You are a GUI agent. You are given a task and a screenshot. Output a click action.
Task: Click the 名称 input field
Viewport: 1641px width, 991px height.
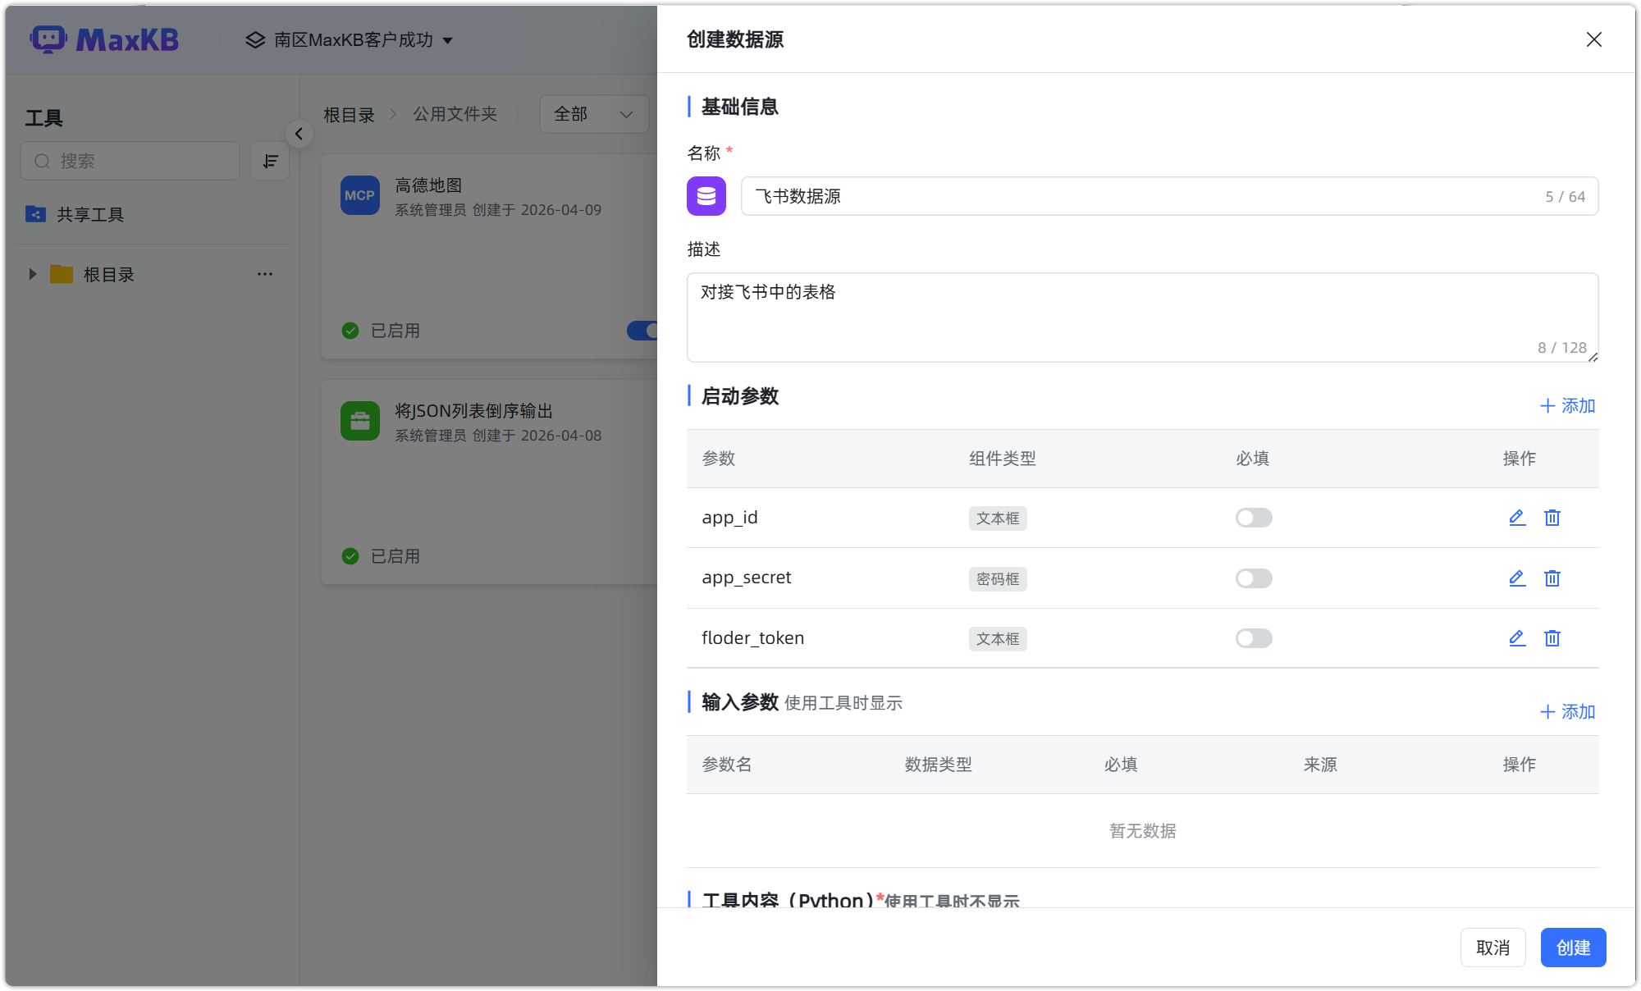click(1169, 196)
